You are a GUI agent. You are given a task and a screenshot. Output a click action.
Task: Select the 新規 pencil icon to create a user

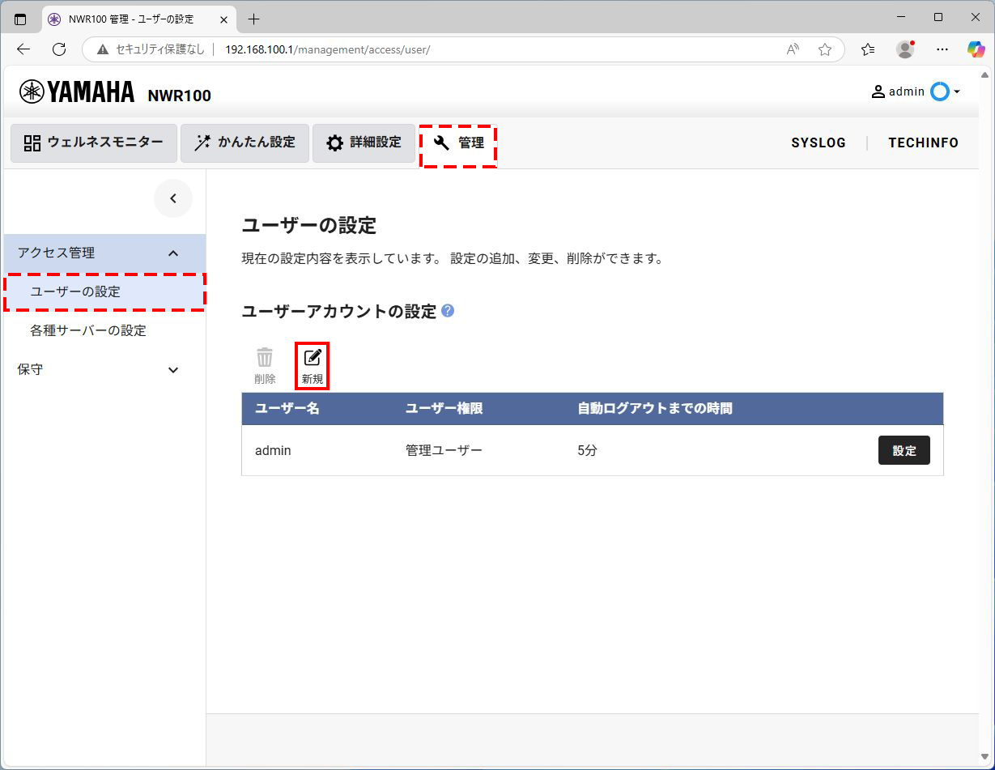pyautogui.click(x=312, y=357)
